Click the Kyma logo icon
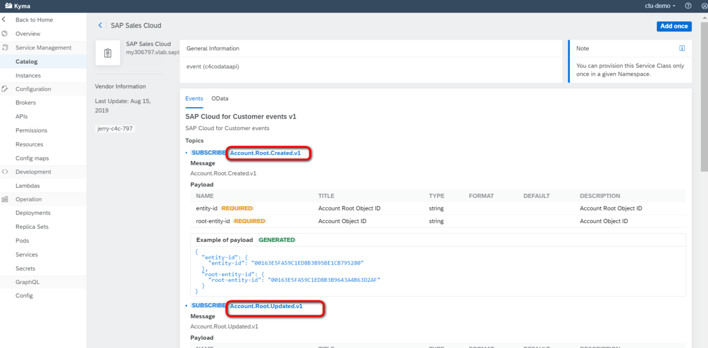 9,6
